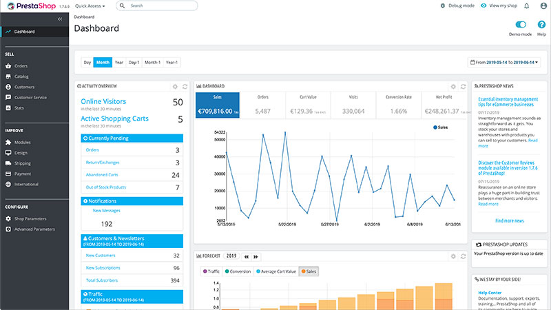551x310 pixels.
Task: Open Design in the sidebar
Action: pos(21,153)
